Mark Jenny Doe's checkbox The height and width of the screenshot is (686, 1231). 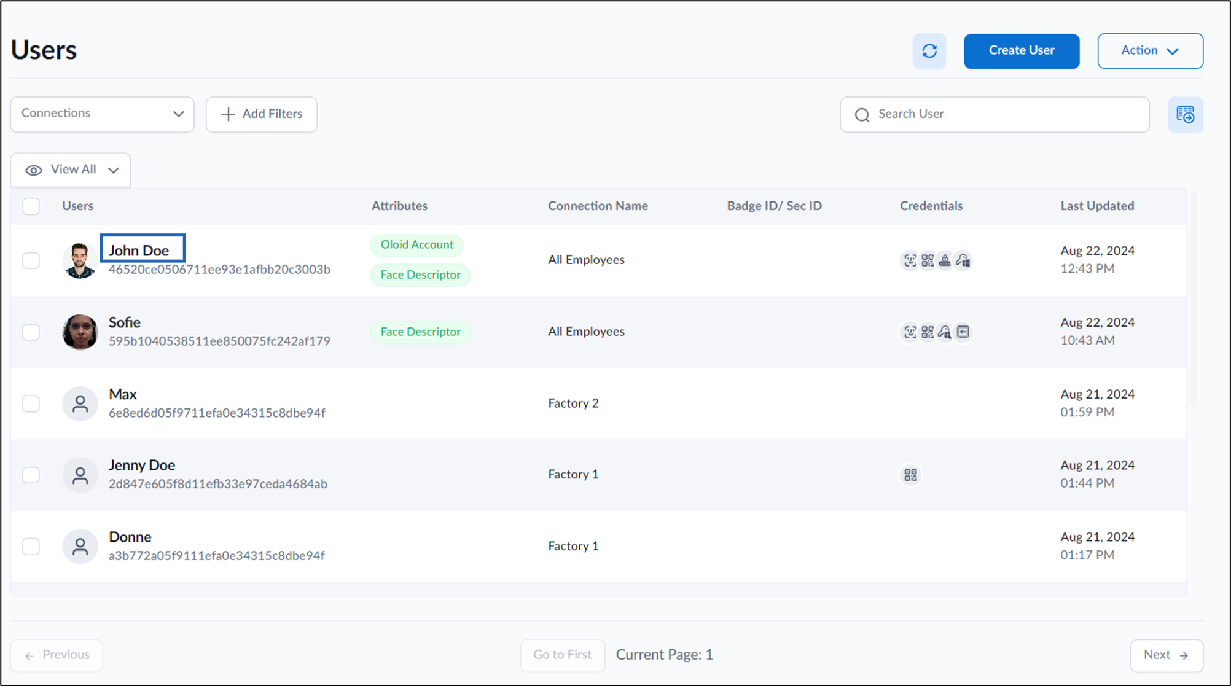(31, 475)
